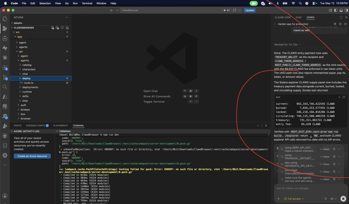Stop the running Codex task

(343, 198)
